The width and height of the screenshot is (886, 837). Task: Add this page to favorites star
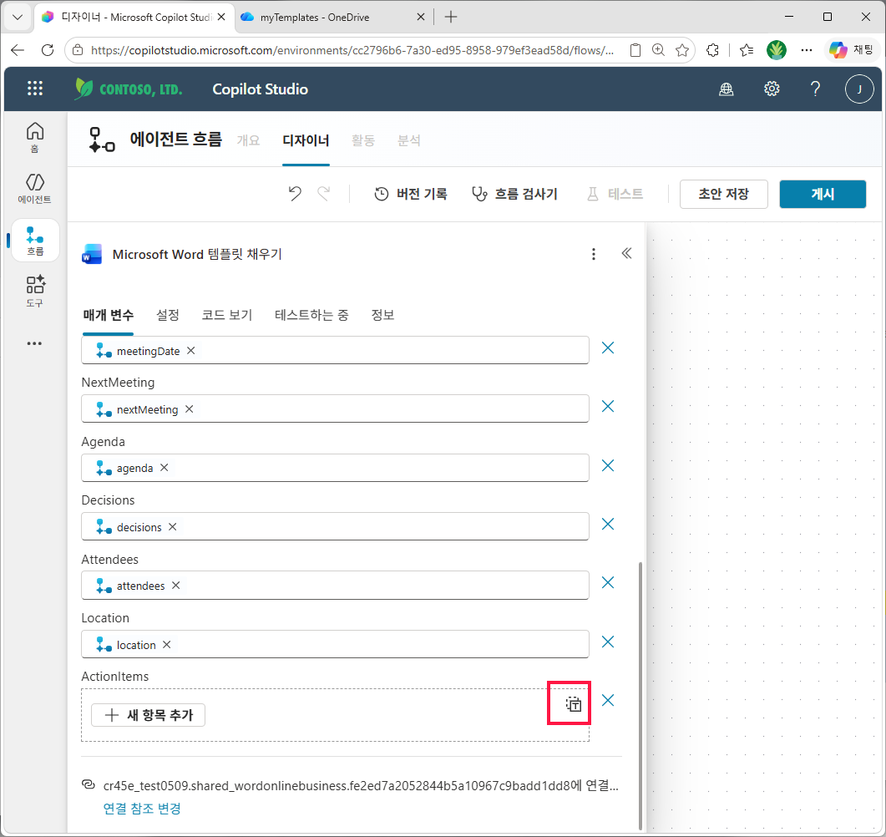(x=682, y=50)
